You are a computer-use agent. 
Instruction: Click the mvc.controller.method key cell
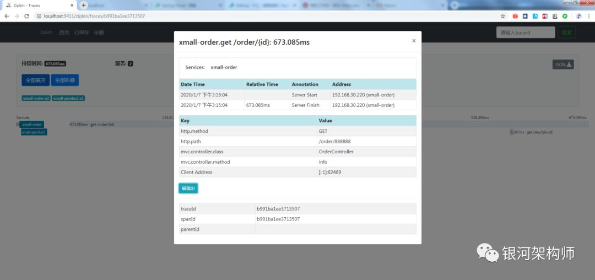(x=248, y=161)
